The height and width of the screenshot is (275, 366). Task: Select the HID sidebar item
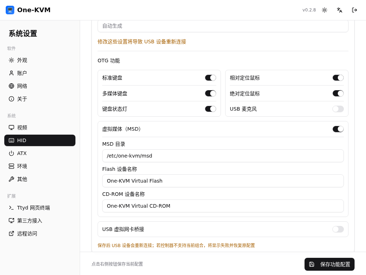(x=40, y=140)
